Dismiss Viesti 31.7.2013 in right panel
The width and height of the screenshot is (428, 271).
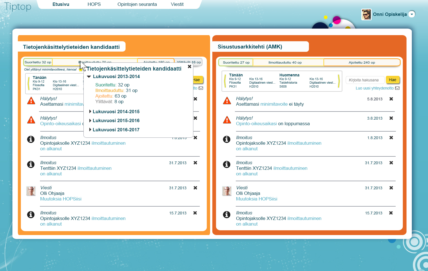tap(391, 188)
